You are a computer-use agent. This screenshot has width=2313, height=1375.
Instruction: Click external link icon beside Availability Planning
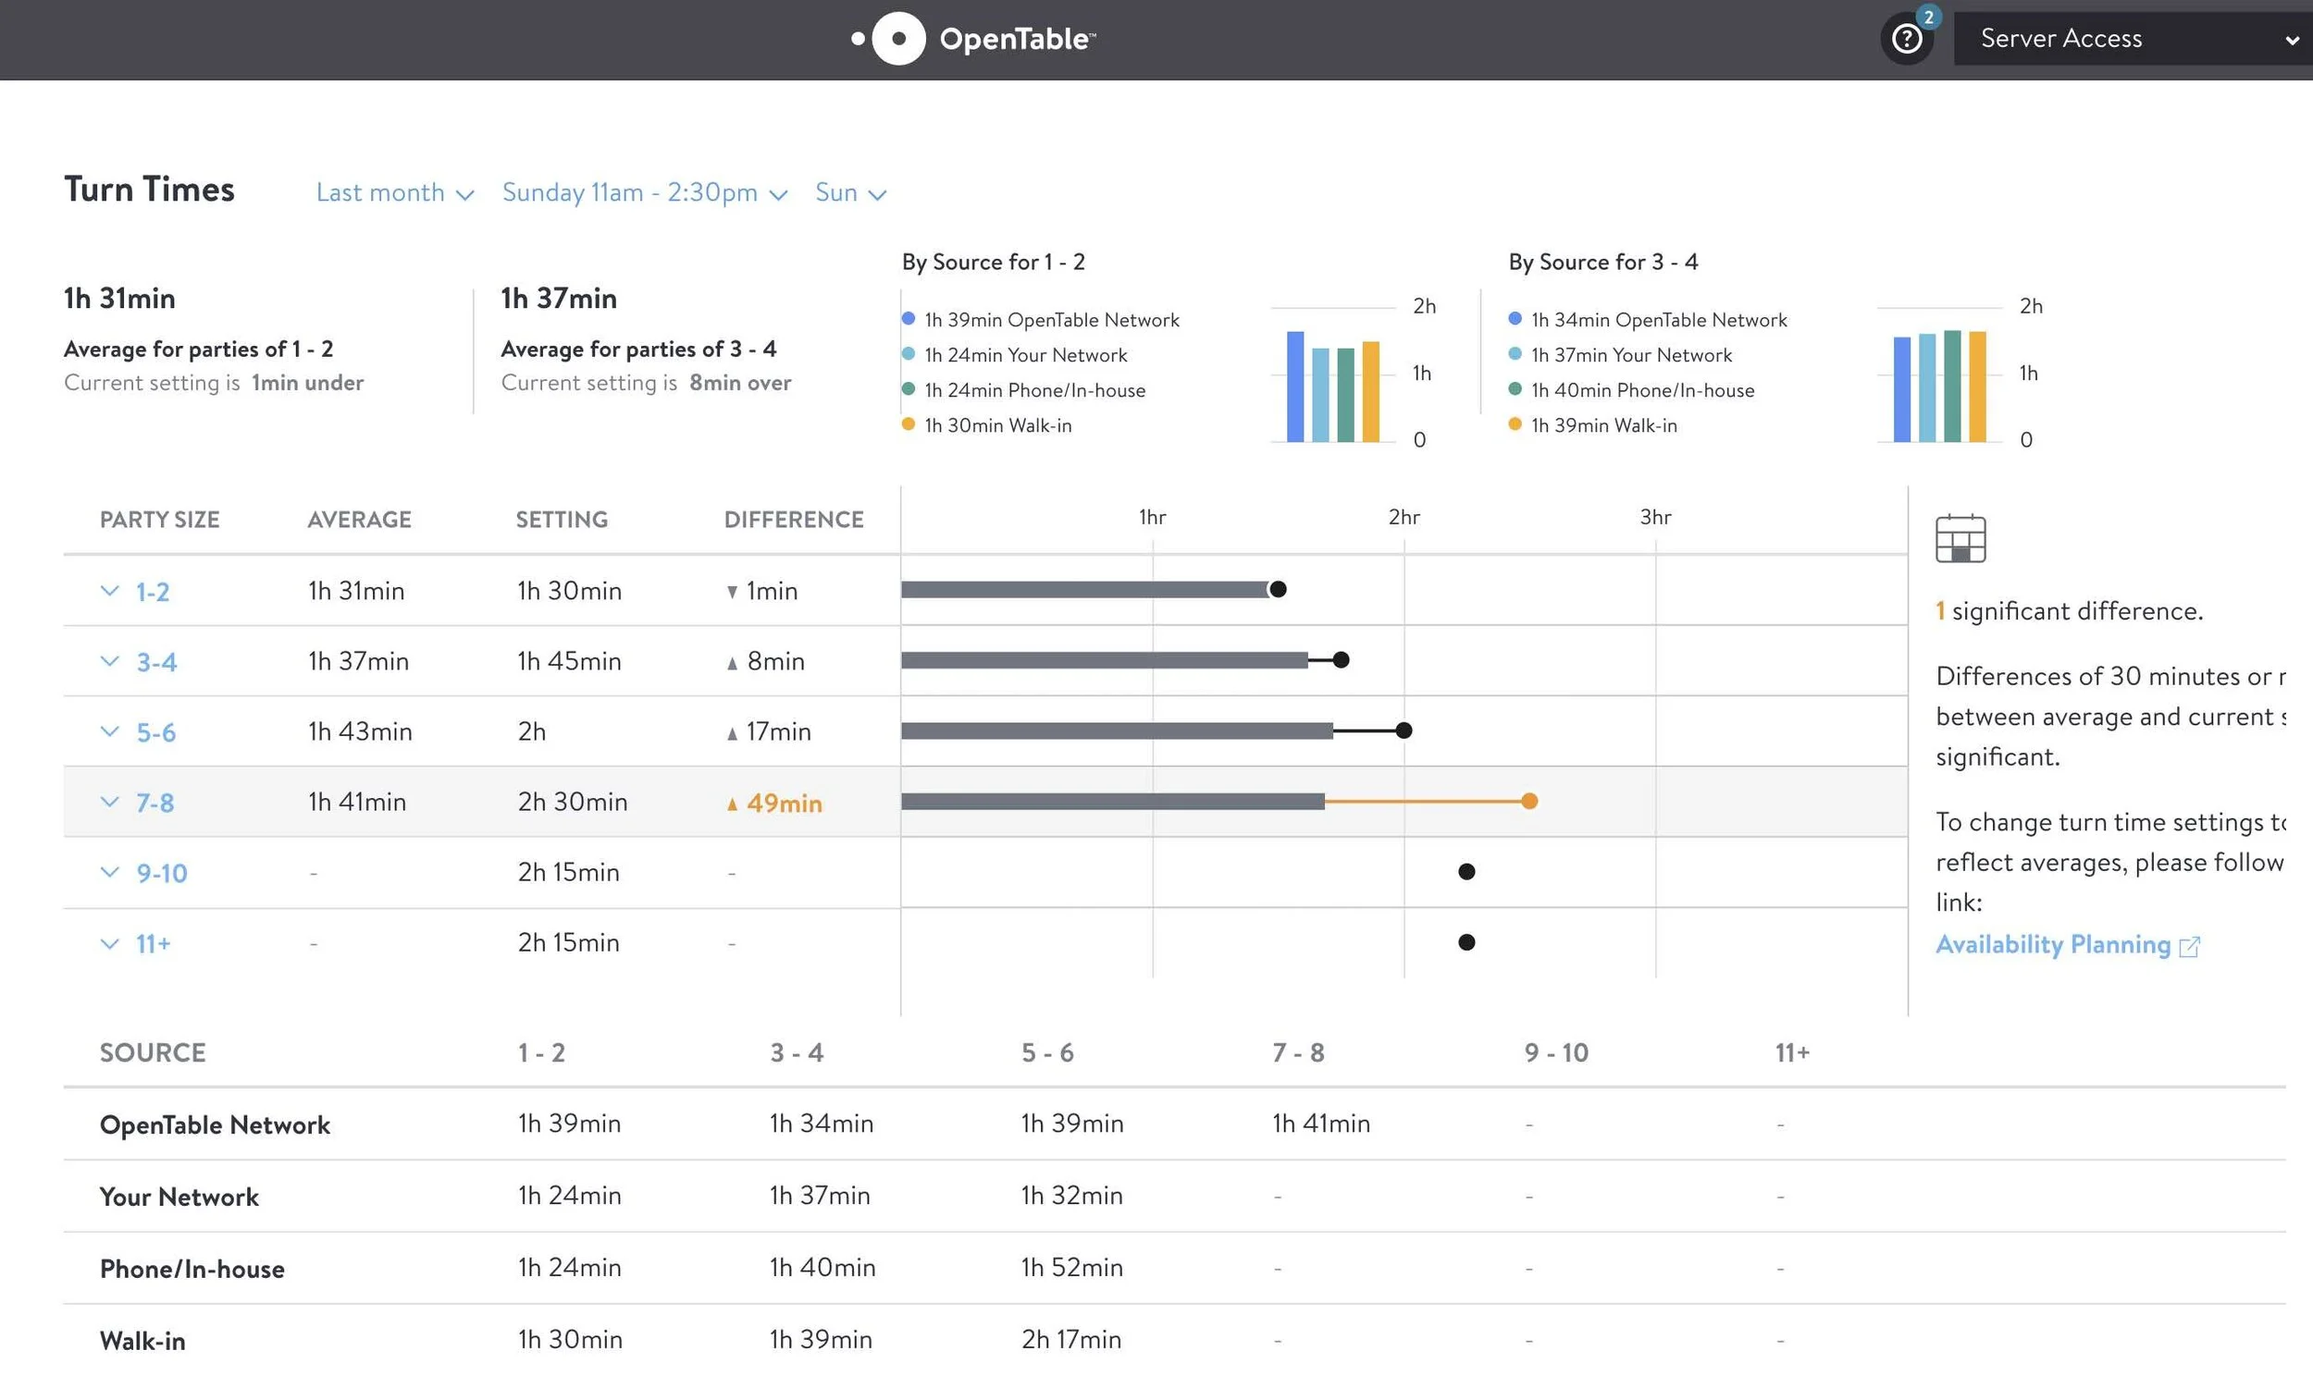(2189, 946)
